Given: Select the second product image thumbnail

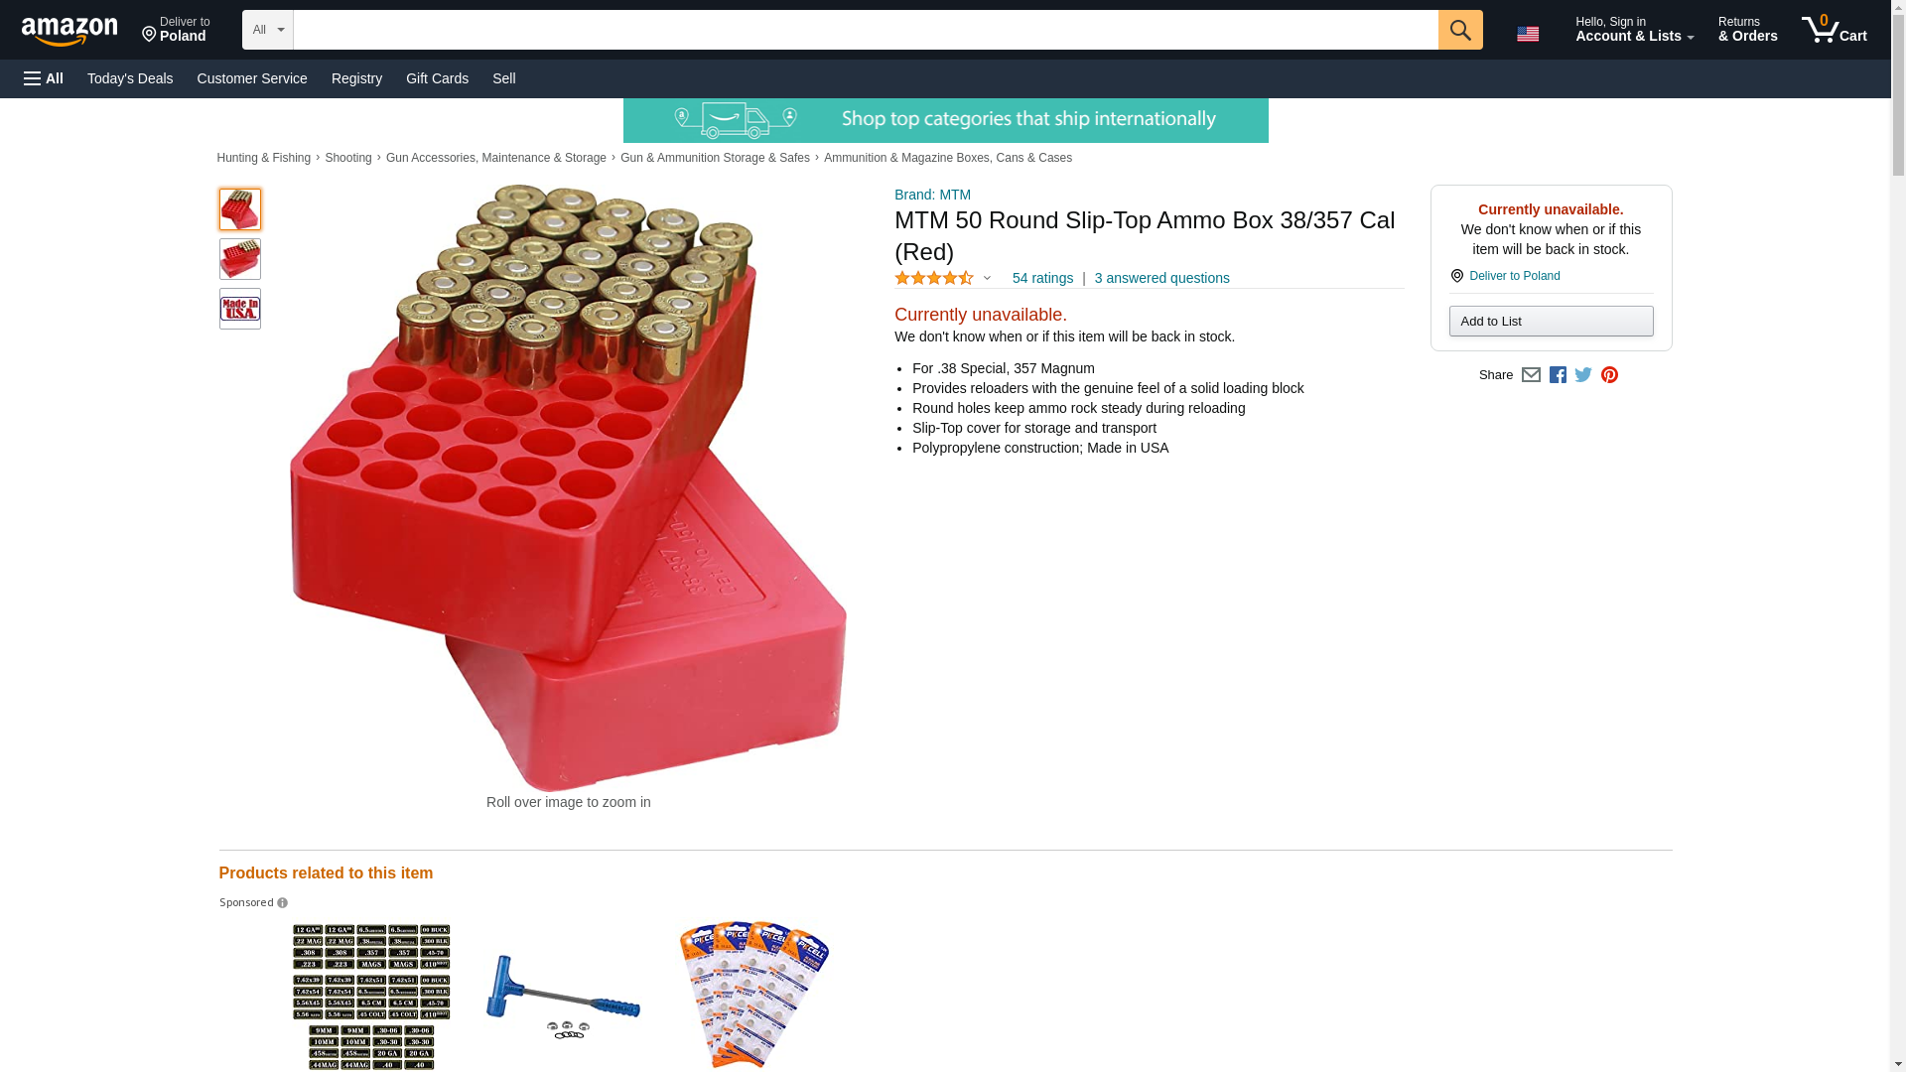Looking at the screenshot, I should tap(240, 259).
